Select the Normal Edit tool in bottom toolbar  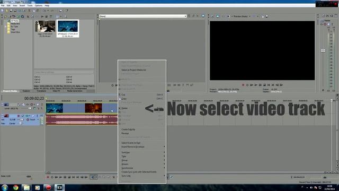(x=92, y=177)
